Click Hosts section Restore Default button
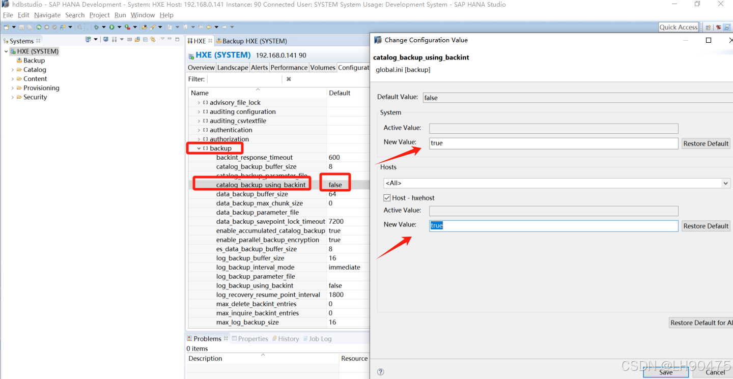This screenshot has width=733, height=379. (706, 226)
